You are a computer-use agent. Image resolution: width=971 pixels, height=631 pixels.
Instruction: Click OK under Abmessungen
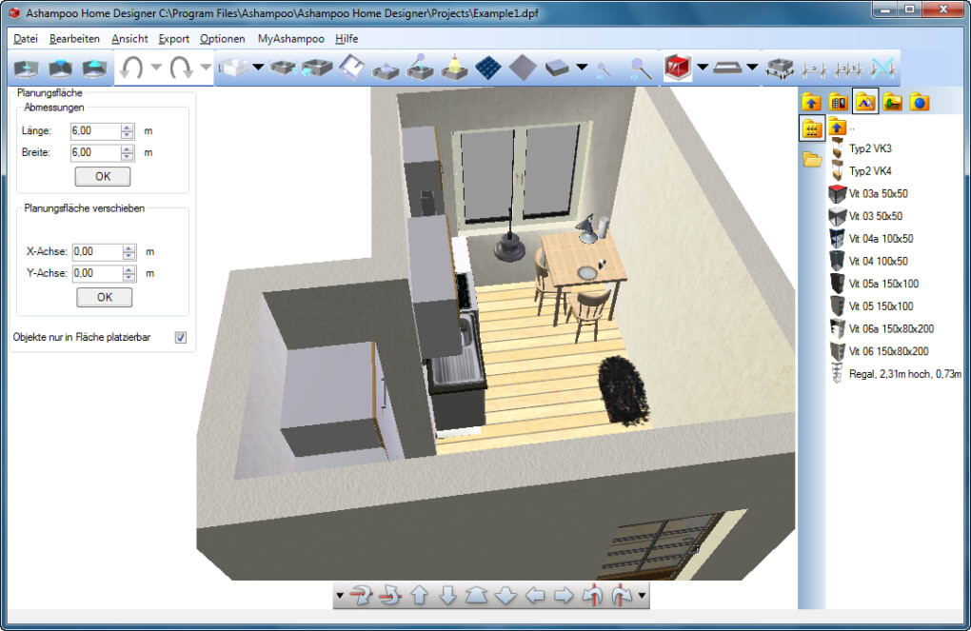tap(102, 176)
